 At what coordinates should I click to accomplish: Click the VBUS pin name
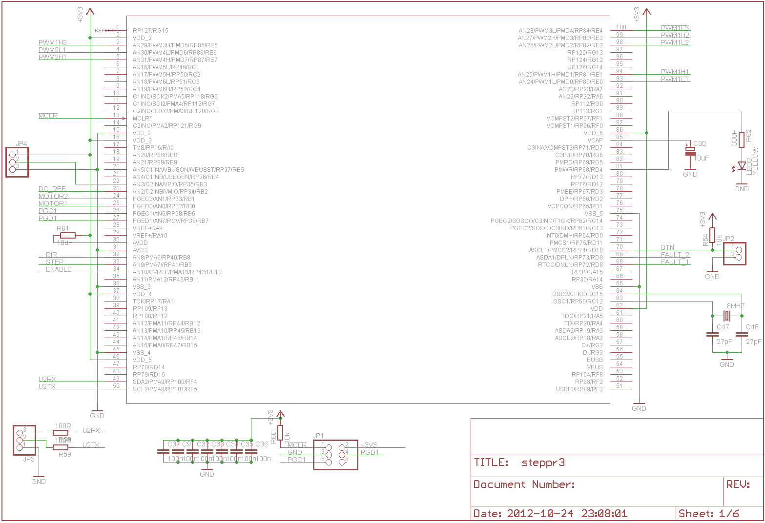pyautogui.click(x=595, y=367)
